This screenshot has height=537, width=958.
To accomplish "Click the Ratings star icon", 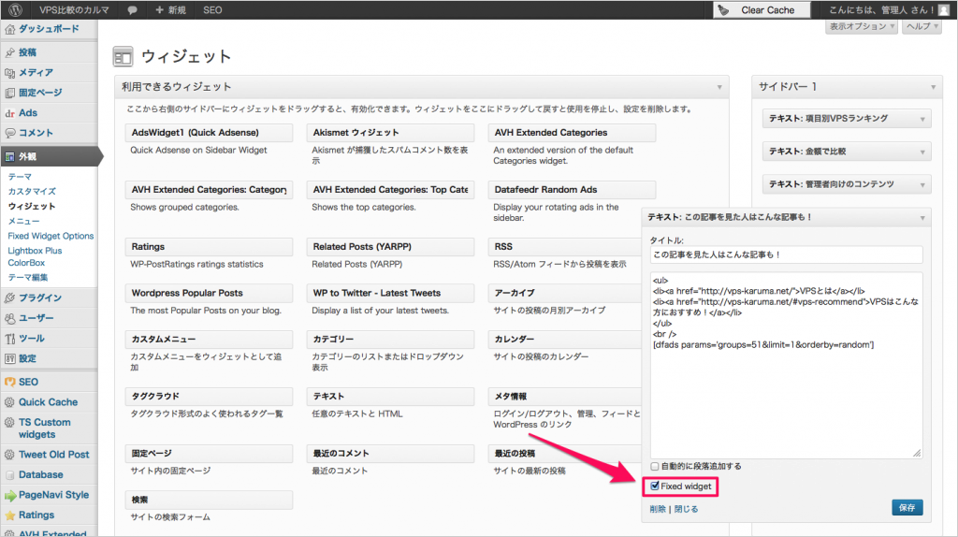I will (9, 515).
